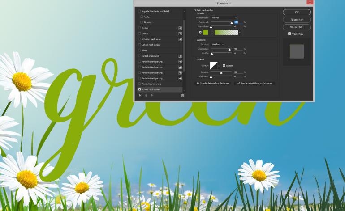The height and width of the screenshot is (211, 345).
Task: Select the solid color radio button
Action: [200, 32]
